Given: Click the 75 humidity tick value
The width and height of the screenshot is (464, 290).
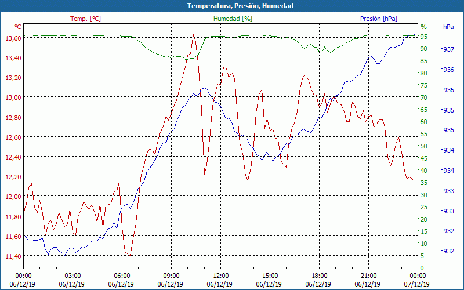Looking at the screenshot, I should [x=424, y=85].
